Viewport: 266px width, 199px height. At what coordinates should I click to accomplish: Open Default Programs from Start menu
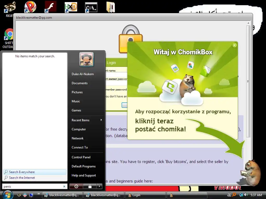click(x=83, y=166)
